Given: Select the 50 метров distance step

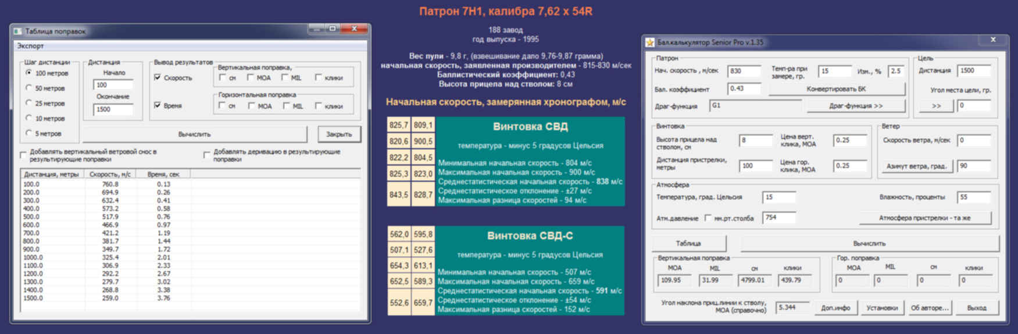Looking at the screenshot, I should 29,88.
